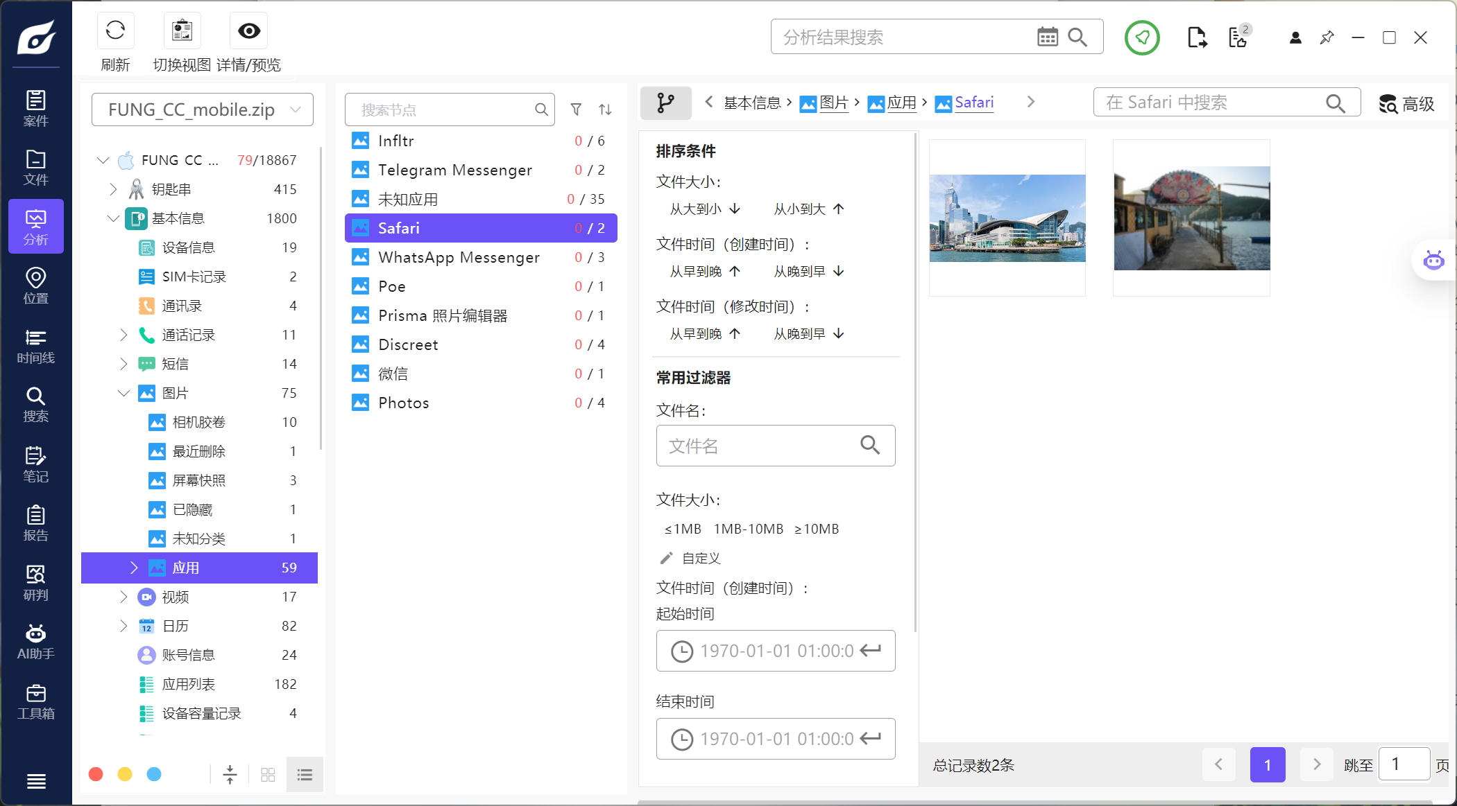Apply the ≥10MB file size filter

pyautogui.click(x=816, y=529)
